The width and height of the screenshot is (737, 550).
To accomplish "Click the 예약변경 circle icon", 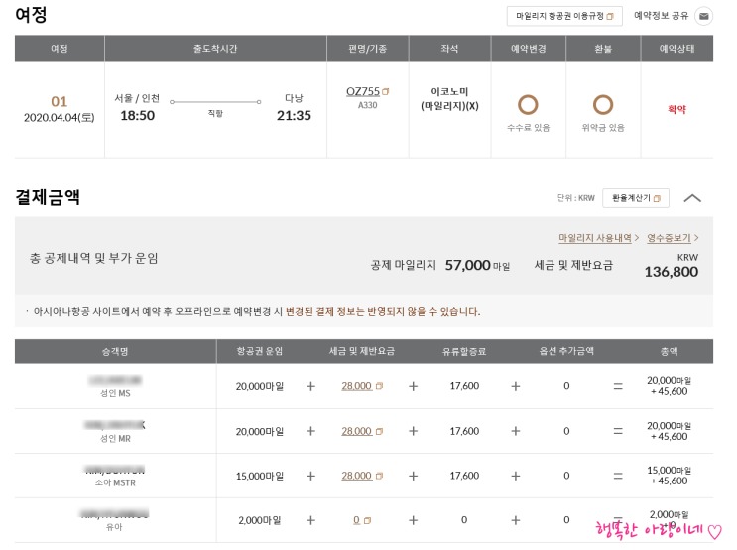I will [528, 105].
